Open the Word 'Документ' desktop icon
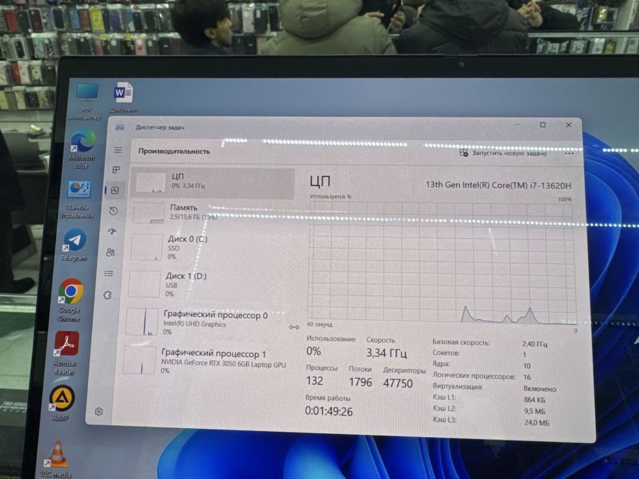The width and height of the screenshot is (639, 479). coord(123,98)
